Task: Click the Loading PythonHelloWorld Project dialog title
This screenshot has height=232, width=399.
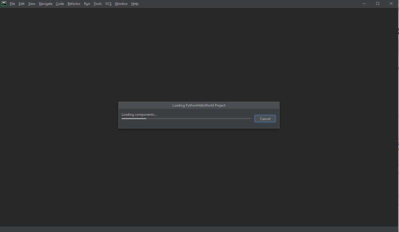Action: [199, 105]
